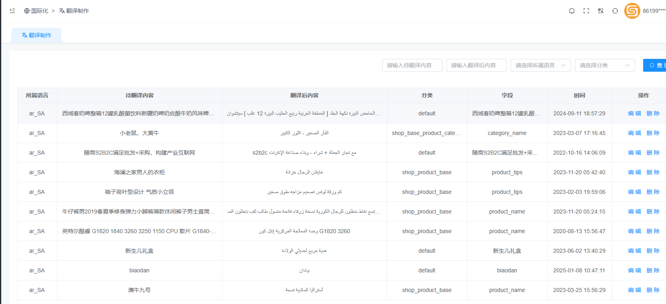Select the 翻译制作 tab
Screen dimensions: 666x304
37,35
